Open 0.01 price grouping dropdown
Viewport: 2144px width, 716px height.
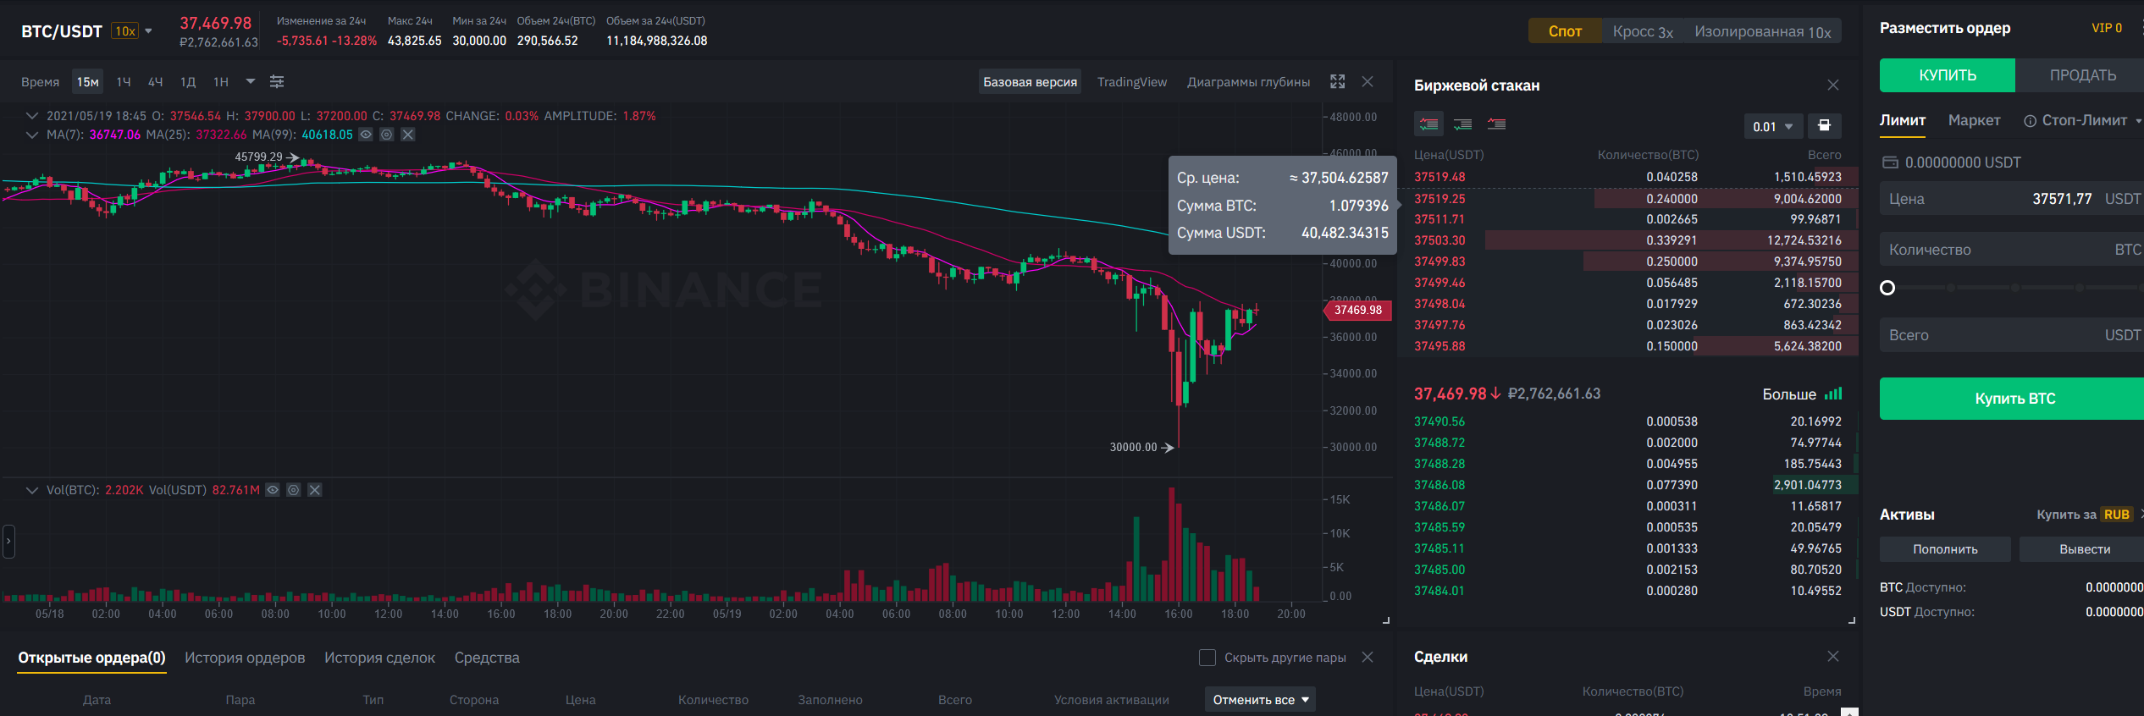[x=1773, y=126]
